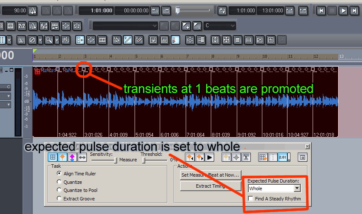Select the Align Time Ruler radio button
362x214 pixels.
[x=60, y=174]
